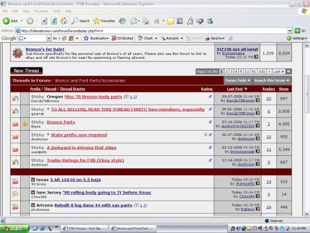The image size is (310, 233).
Task: Open the page navigation dropdown arrow
Action: click(x=289, y=71)
